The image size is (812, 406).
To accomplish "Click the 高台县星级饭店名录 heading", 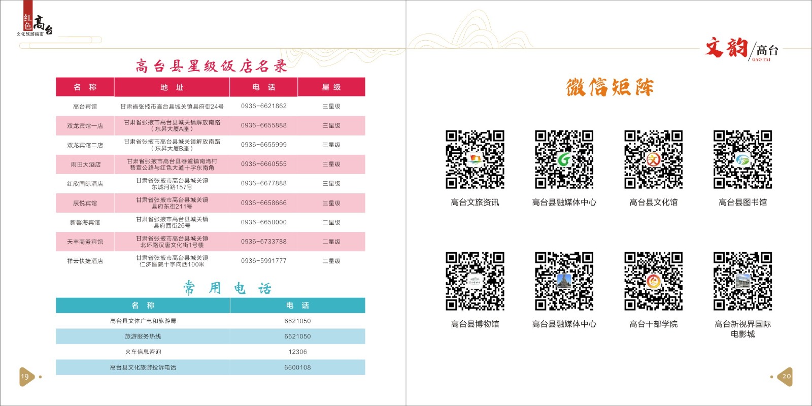I will 211,66.
